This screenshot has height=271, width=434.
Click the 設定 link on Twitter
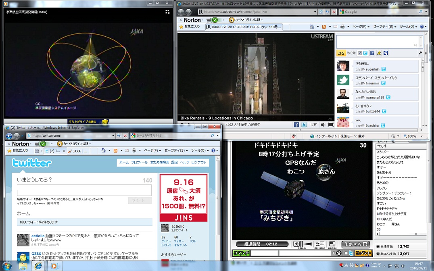[175, 163]
